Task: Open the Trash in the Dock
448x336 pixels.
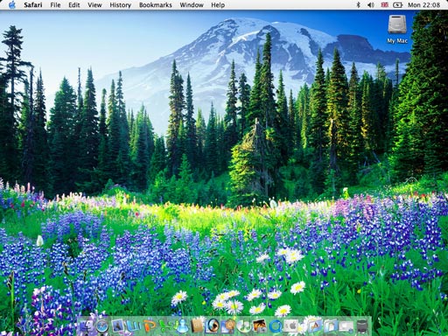Action: point(362,326)
